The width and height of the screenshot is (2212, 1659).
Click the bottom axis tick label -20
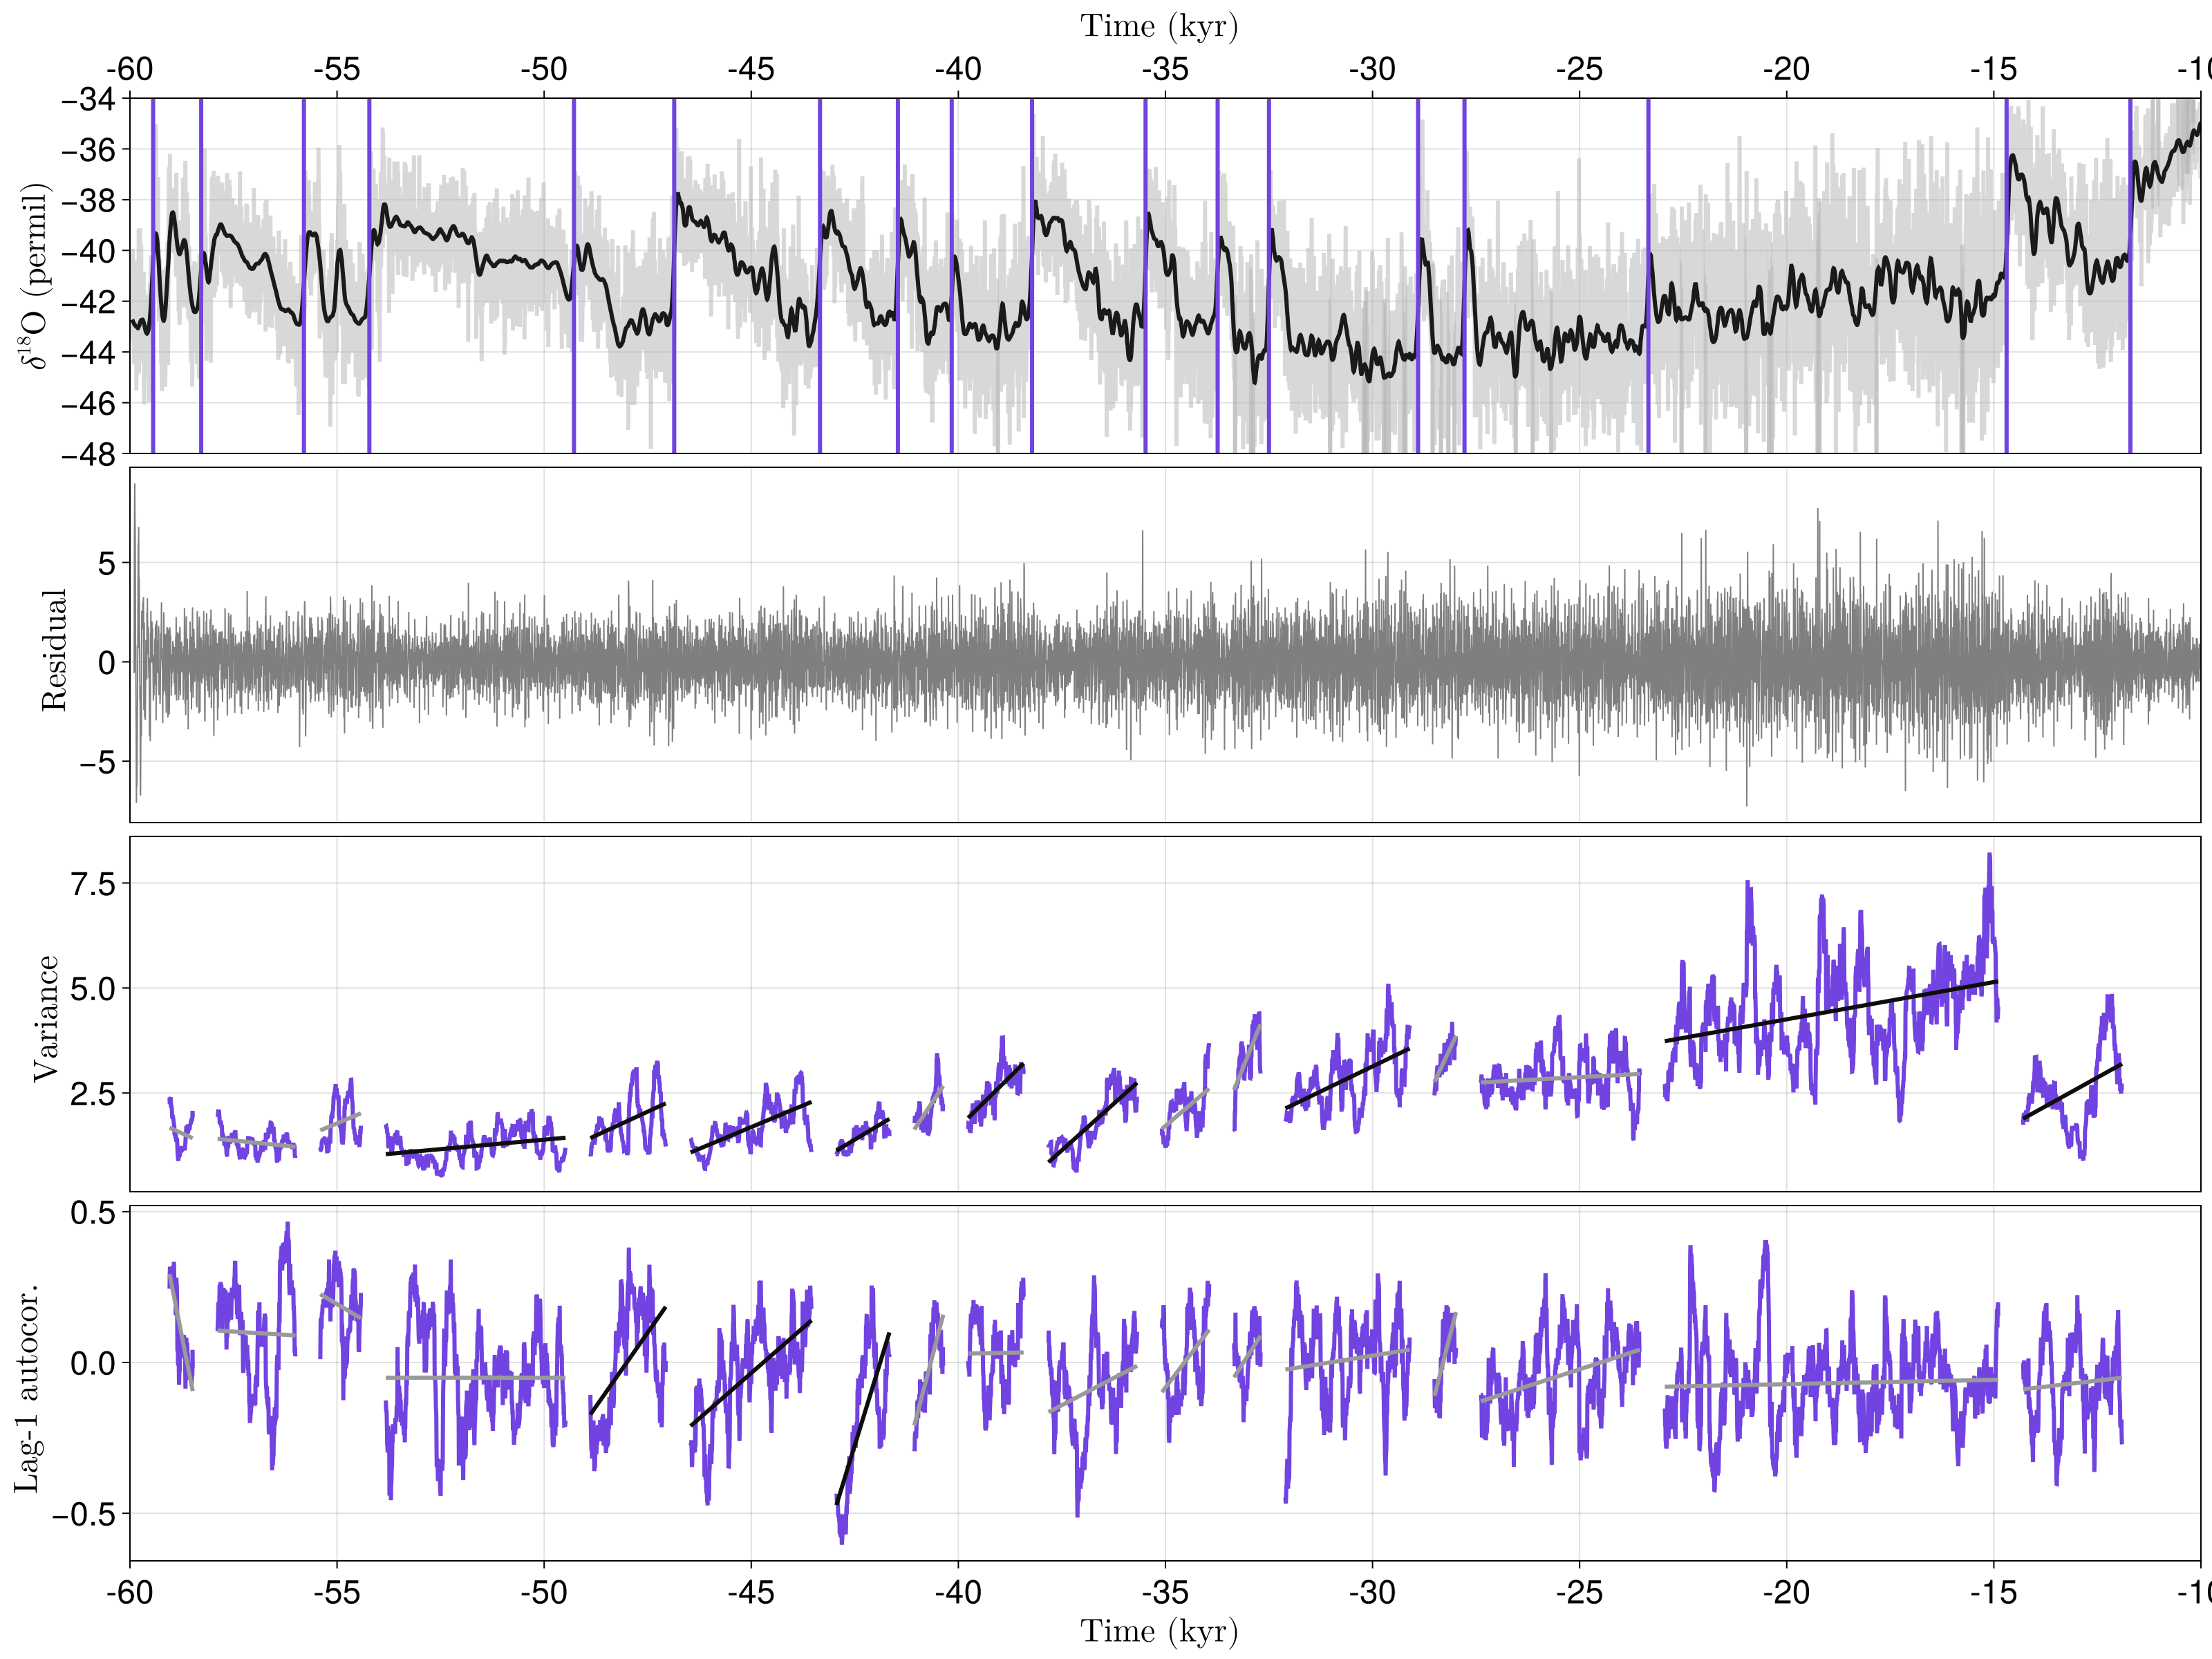(1787, 1591)
